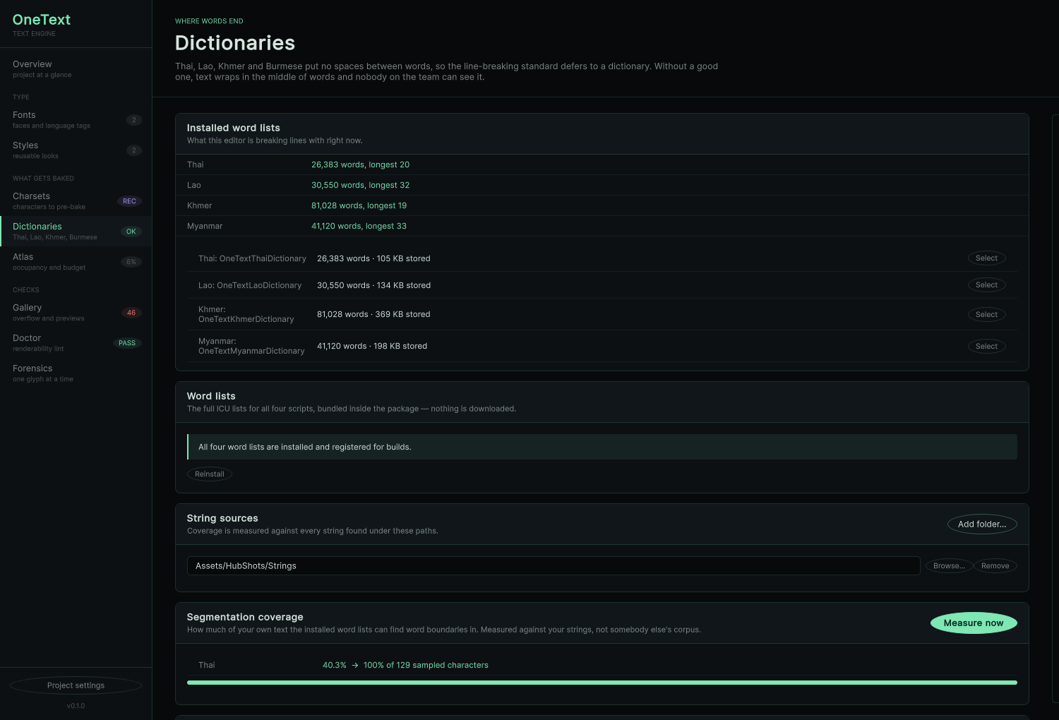Viewport: 1059px width, 720px height.
Task: Click '100% of 129 sampled characters' text
Action: [x=426, y=665]
